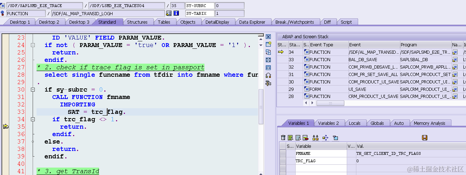Select the TRC_FLAG row selector button
Viewport: 466px width, 175px height.
point(283,161)
